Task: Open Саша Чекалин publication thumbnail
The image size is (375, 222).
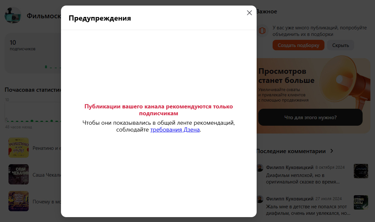Action: pyautogui.click(x=19, y=174)
